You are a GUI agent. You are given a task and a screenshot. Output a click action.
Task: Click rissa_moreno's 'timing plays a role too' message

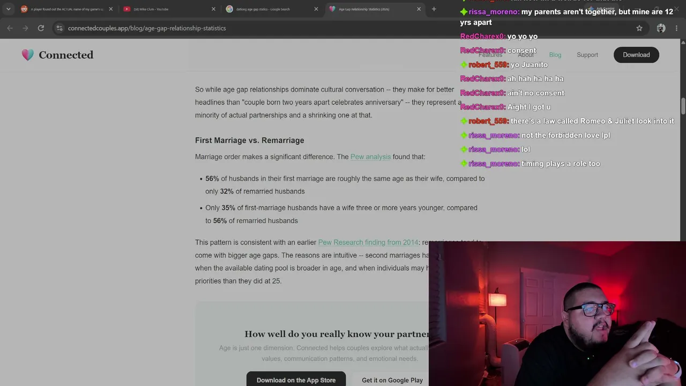click(530, 164)
